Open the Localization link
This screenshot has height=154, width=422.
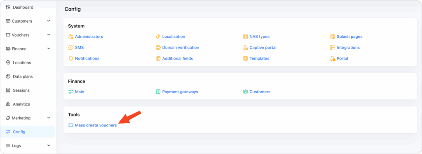click(173, 37)
